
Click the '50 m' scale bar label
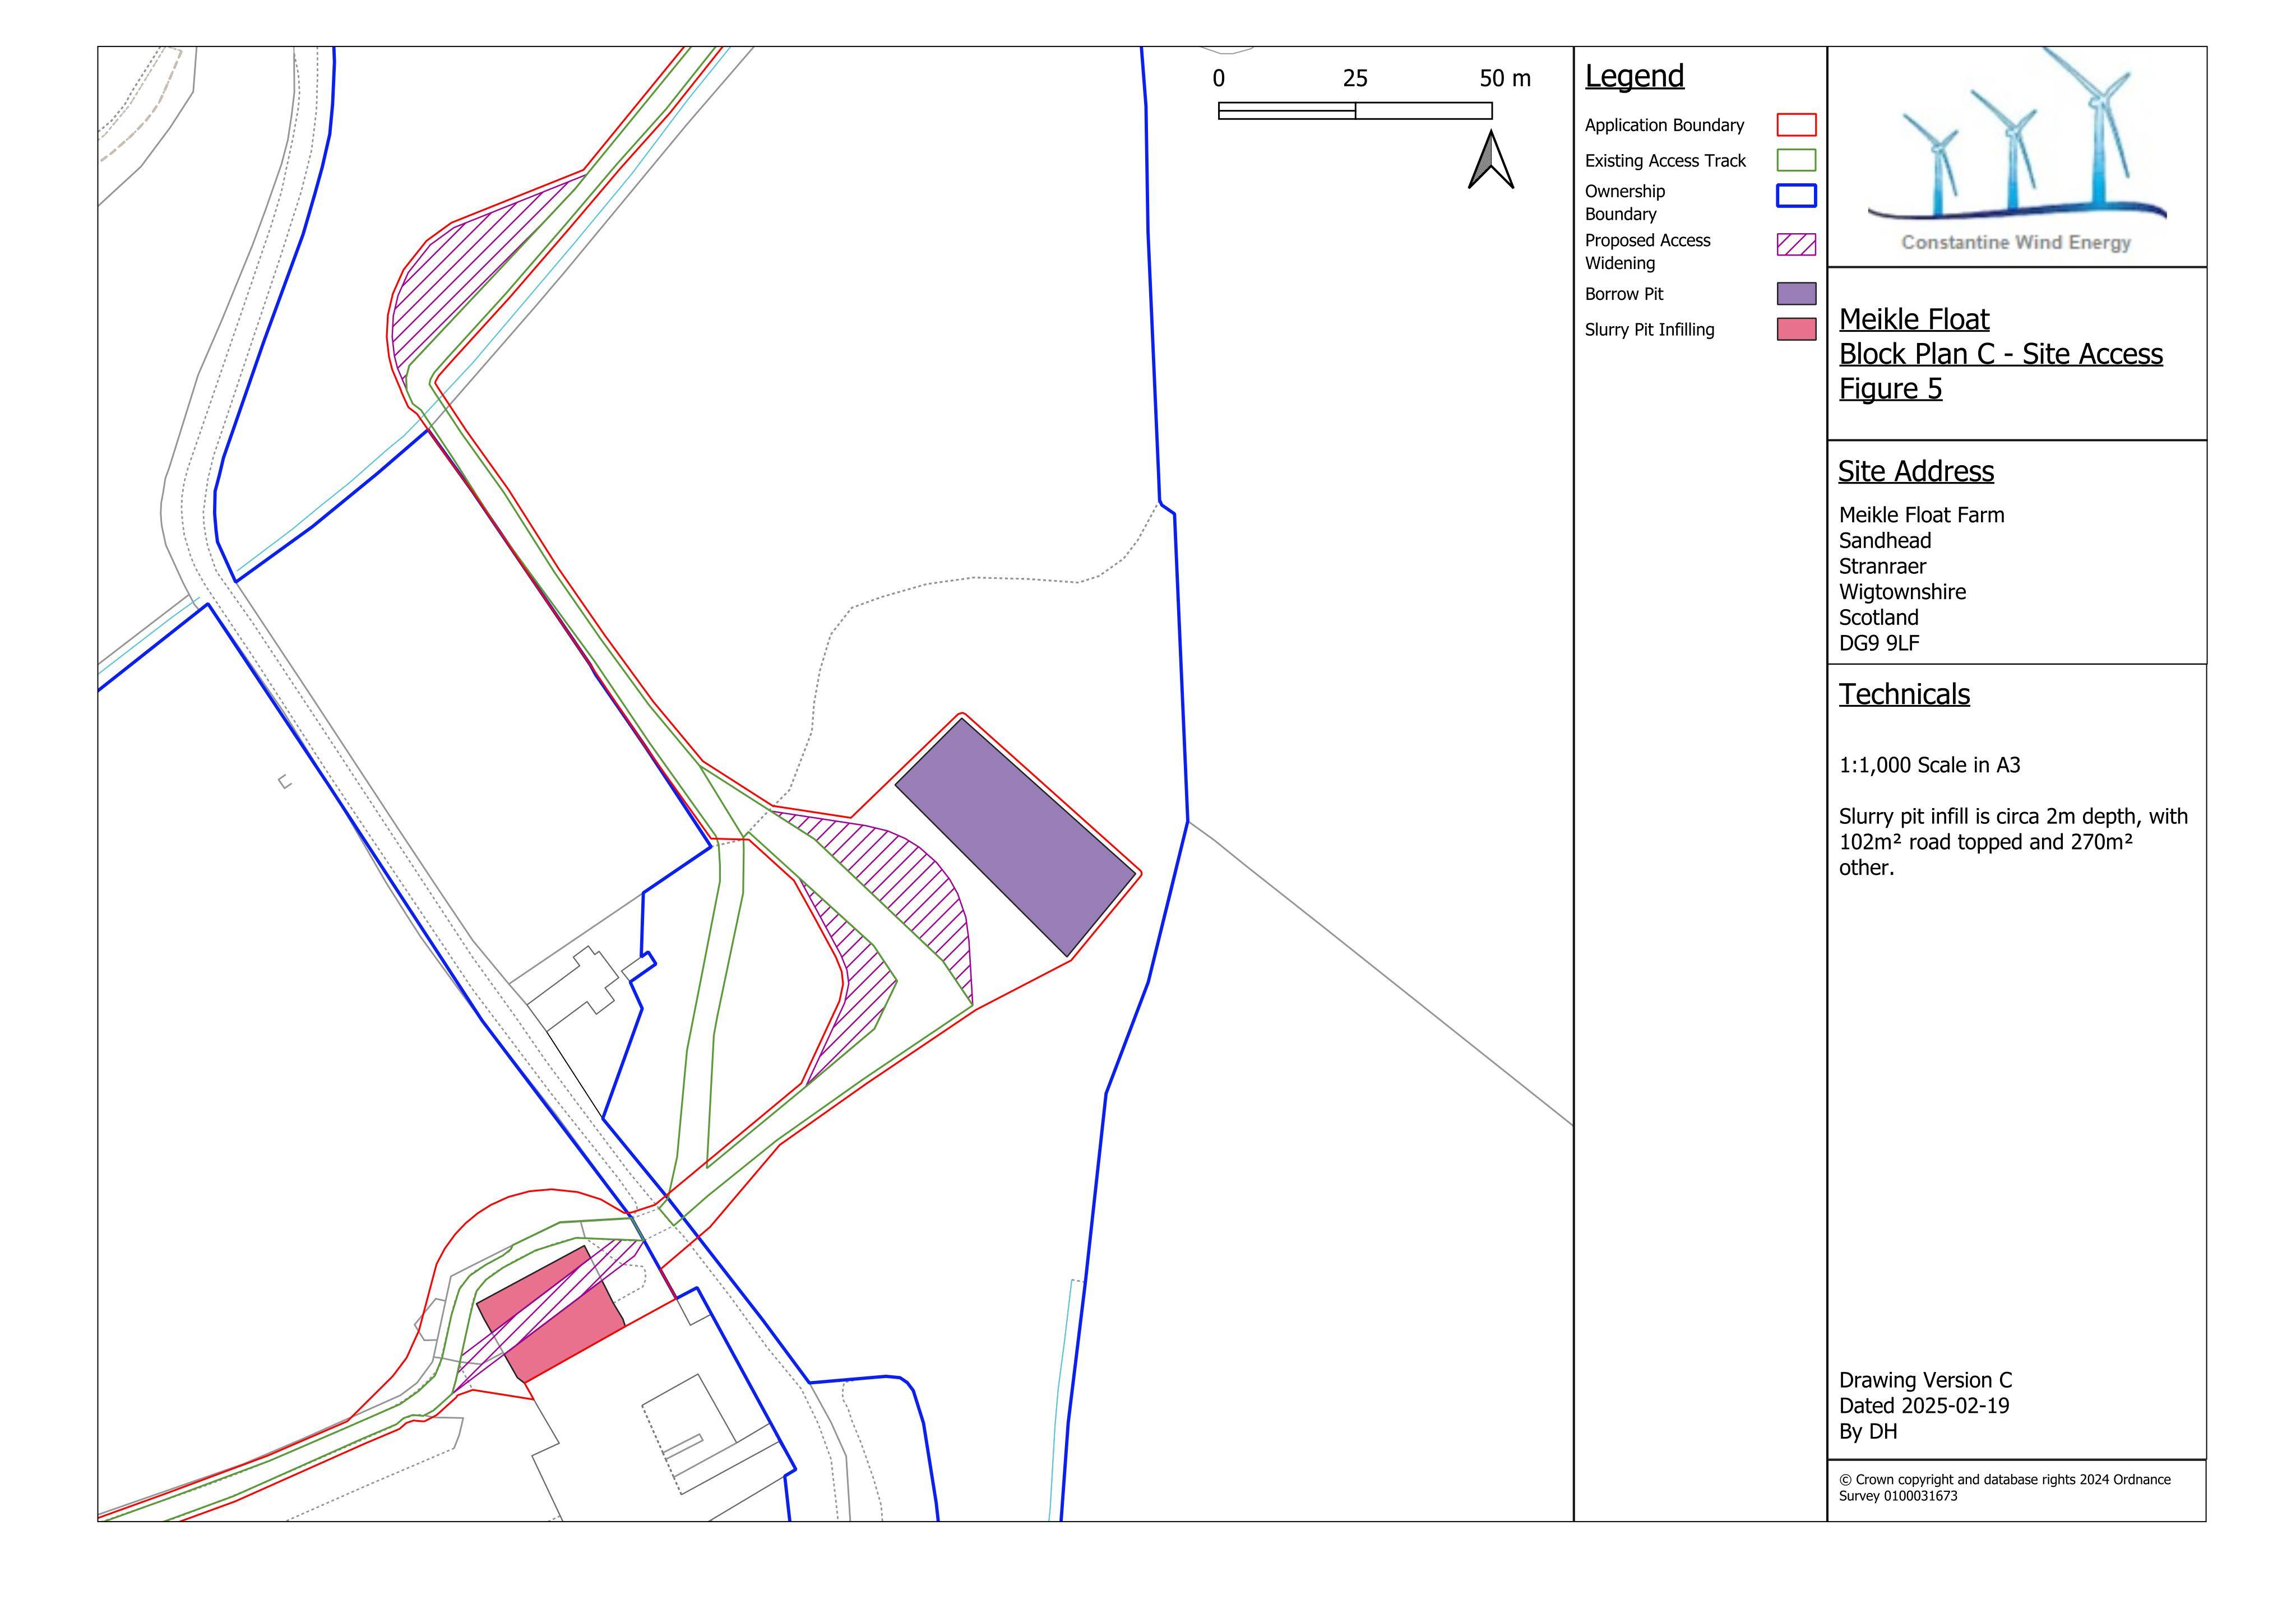[x=1505, y=78]
